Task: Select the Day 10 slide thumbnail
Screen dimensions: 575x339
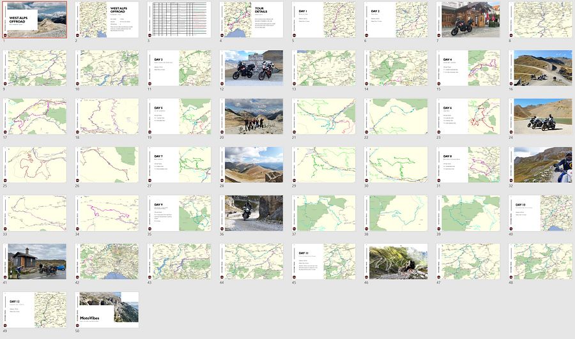Action: click(x=540, y=213)
